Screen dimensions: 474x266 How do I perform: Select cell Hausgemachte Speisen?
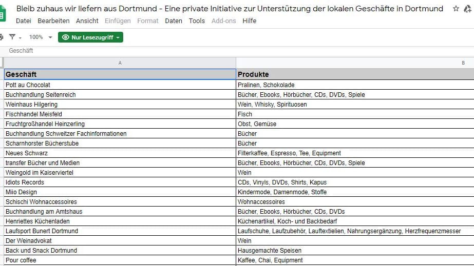(x=355, y=250)
